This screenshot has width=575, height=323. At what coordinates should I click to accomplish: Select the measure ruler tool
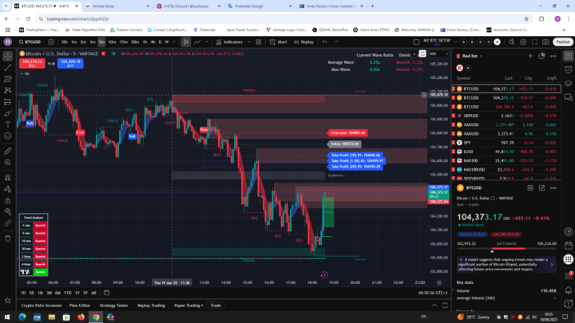coord(8,151)
